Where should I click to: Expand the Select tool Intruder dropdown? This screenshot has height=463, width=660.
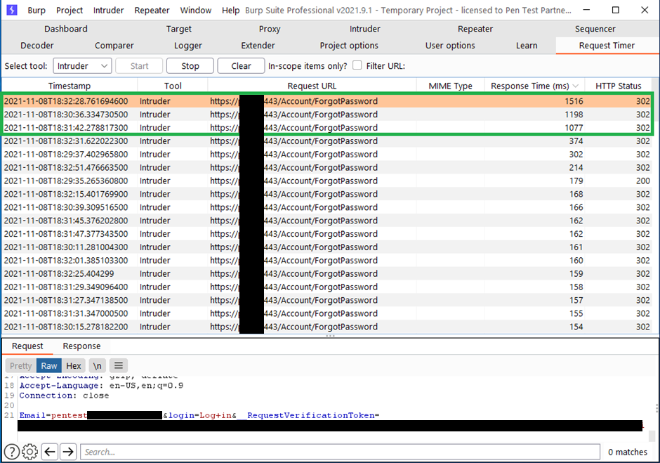click(82, 66)
